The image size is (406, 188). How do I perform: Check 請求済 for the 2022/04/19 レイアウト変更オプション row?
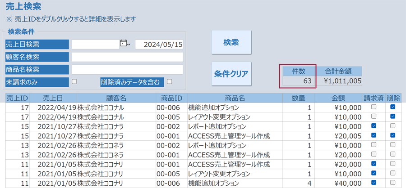pyautogui.click(x=374, y=117)
